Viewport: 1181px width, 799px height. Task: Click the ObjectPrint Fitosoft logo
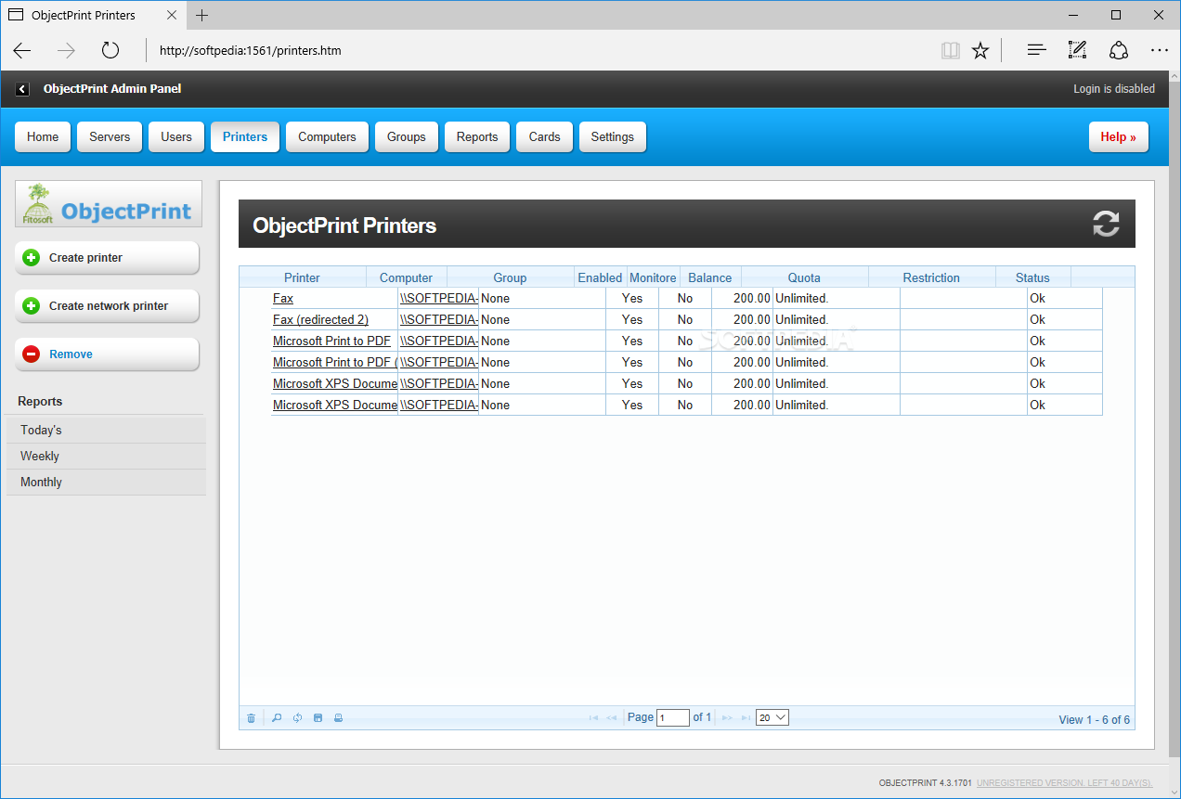click(109, 204)
